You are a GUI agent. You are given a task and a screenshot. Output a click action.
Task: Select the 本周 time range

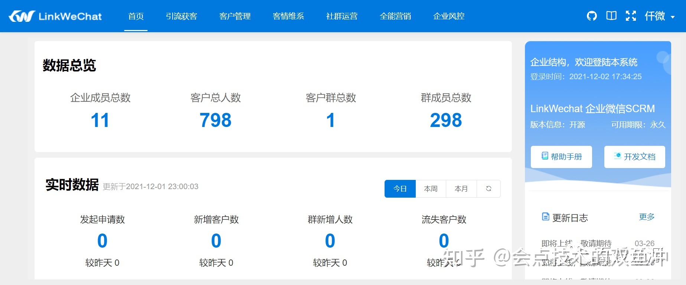tap(431, 189)
